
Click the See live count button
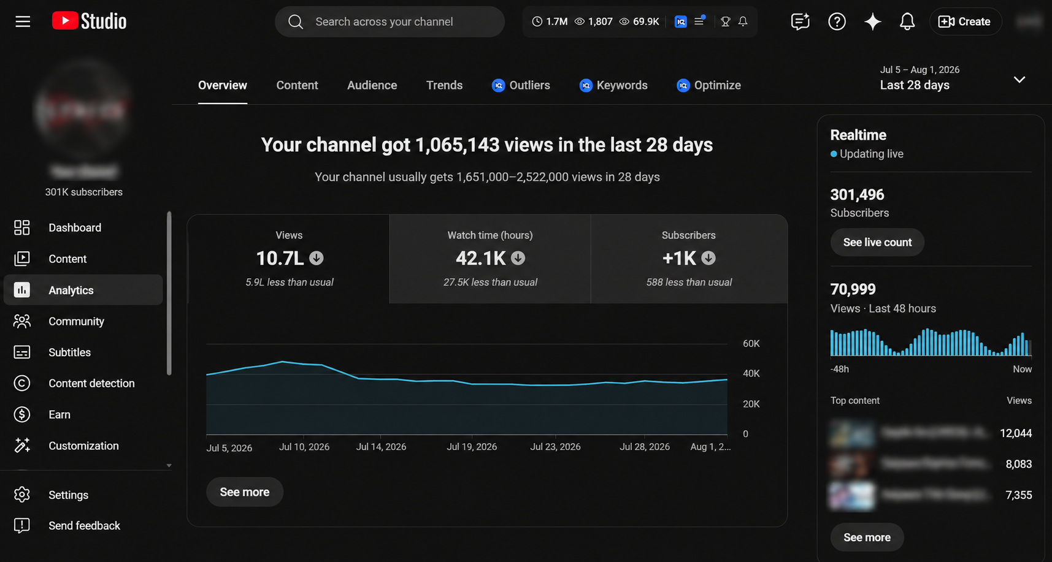tap(877, 242)
